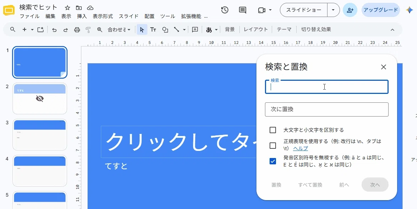Enable 大文字と小文字を区別する checkbox

click(x=272, y=130)
